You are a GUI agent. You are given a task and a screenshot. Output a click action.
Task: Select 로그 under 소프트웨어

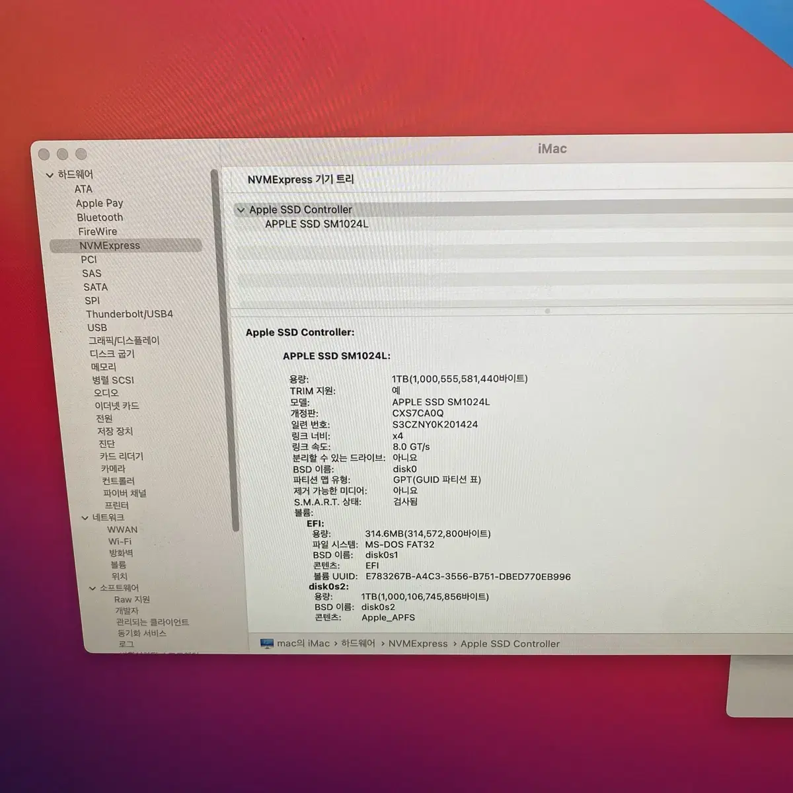[x=126, y=644]
